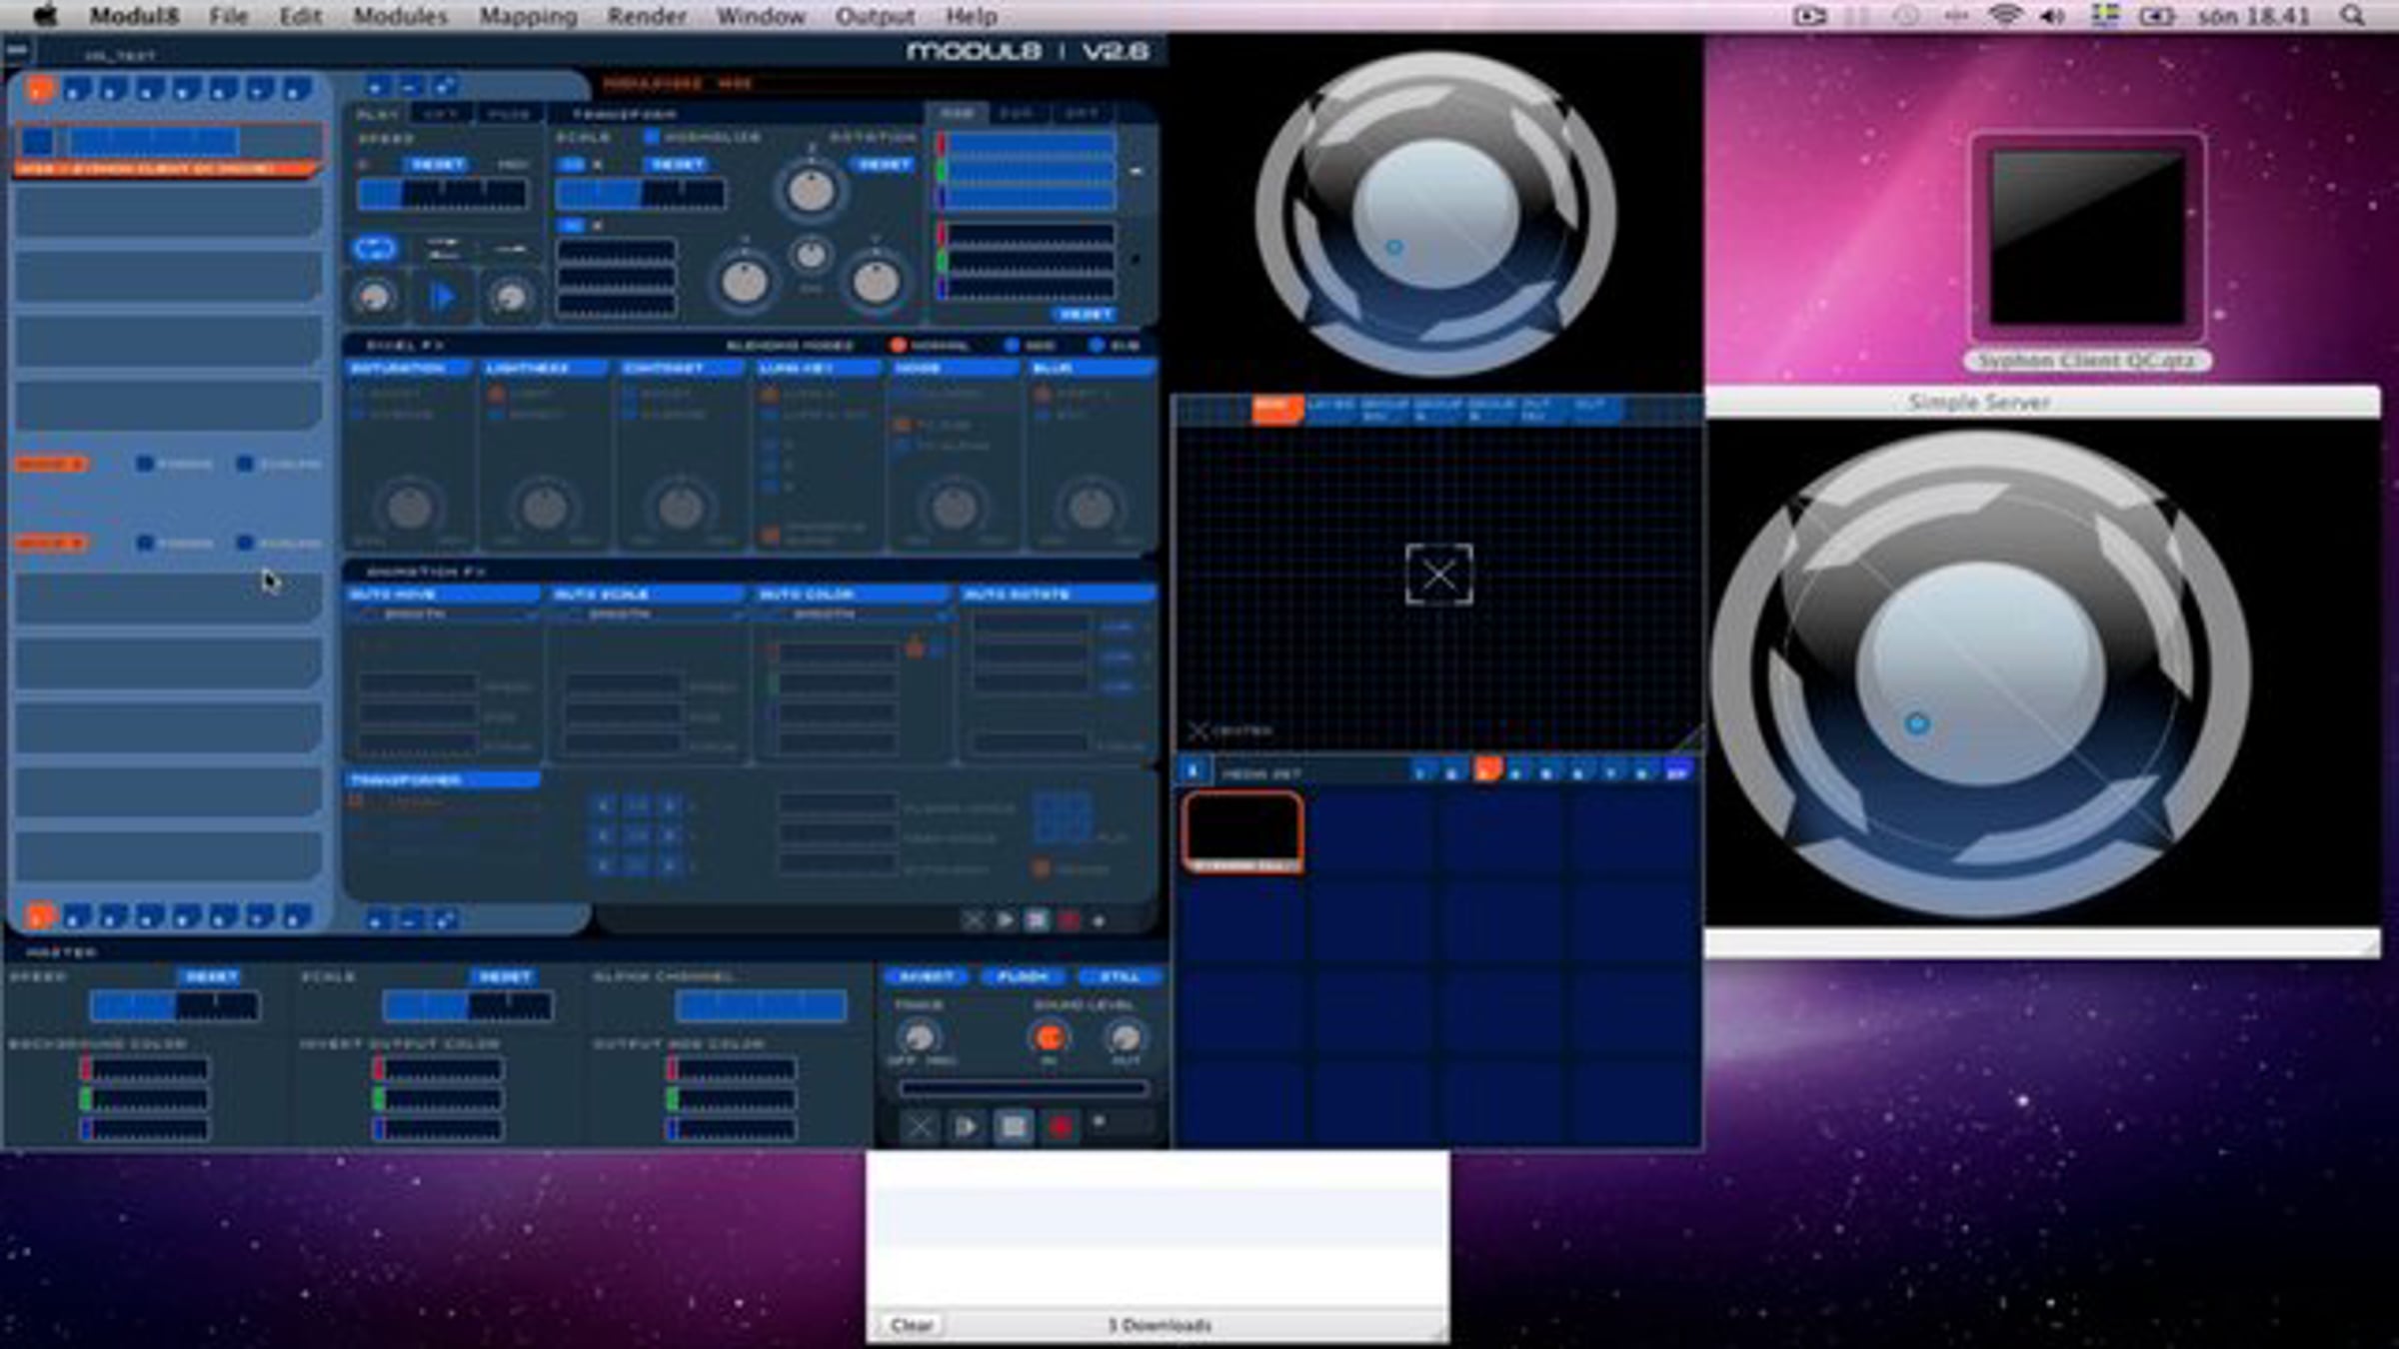The width and height of the screenshot is (2399, 1349).
Task: Toggle the Blur pixel effect header
Action: tap(1092, 369)
